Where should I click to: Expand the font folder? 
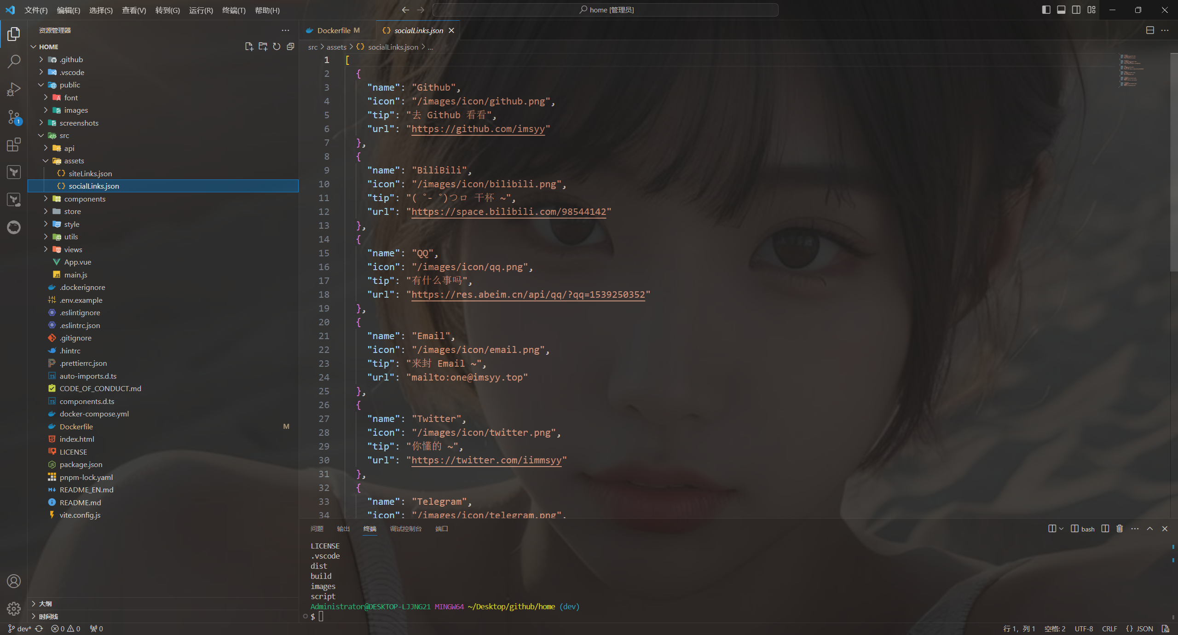[x=163, y=98]
